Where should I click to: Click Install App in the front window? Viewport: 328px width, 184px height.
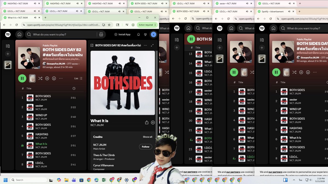[x=122, y=35]
